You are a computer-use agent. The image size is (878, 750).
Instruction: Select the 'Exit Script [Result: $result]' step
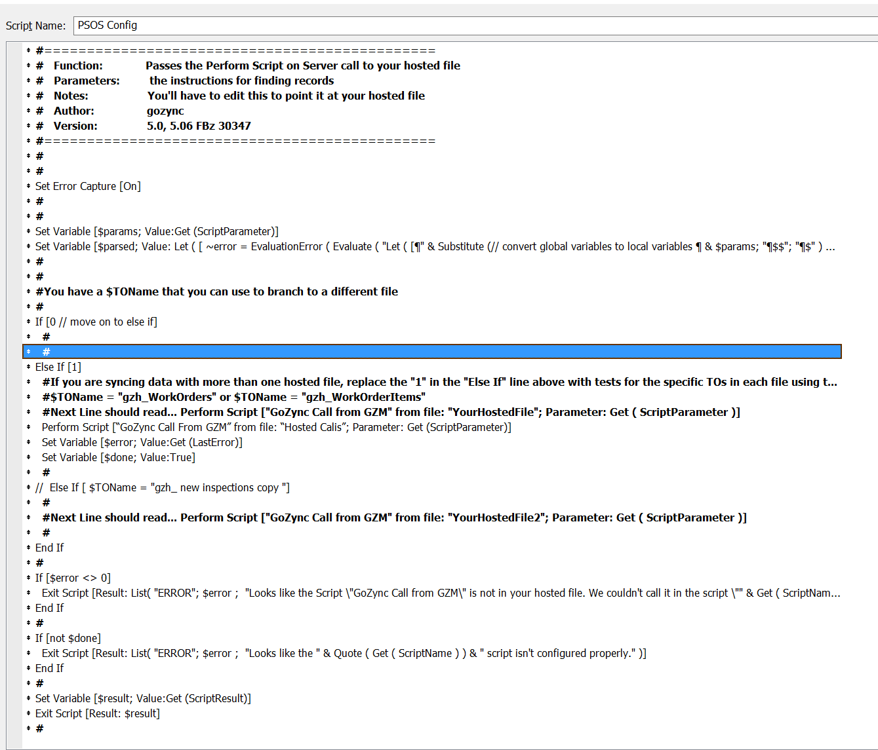98,713
